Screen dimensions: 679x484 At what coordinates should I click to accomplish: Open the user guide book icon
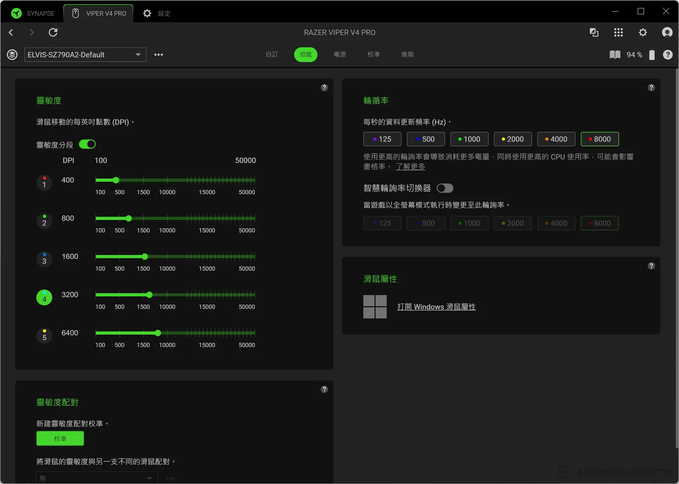[615, 55]
